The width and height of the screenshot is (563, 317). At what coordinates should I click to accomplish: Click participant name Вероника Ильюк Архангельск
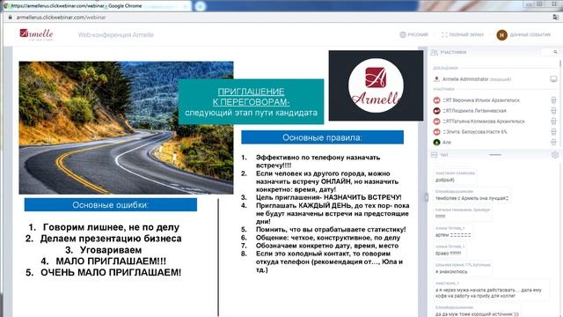481,100
